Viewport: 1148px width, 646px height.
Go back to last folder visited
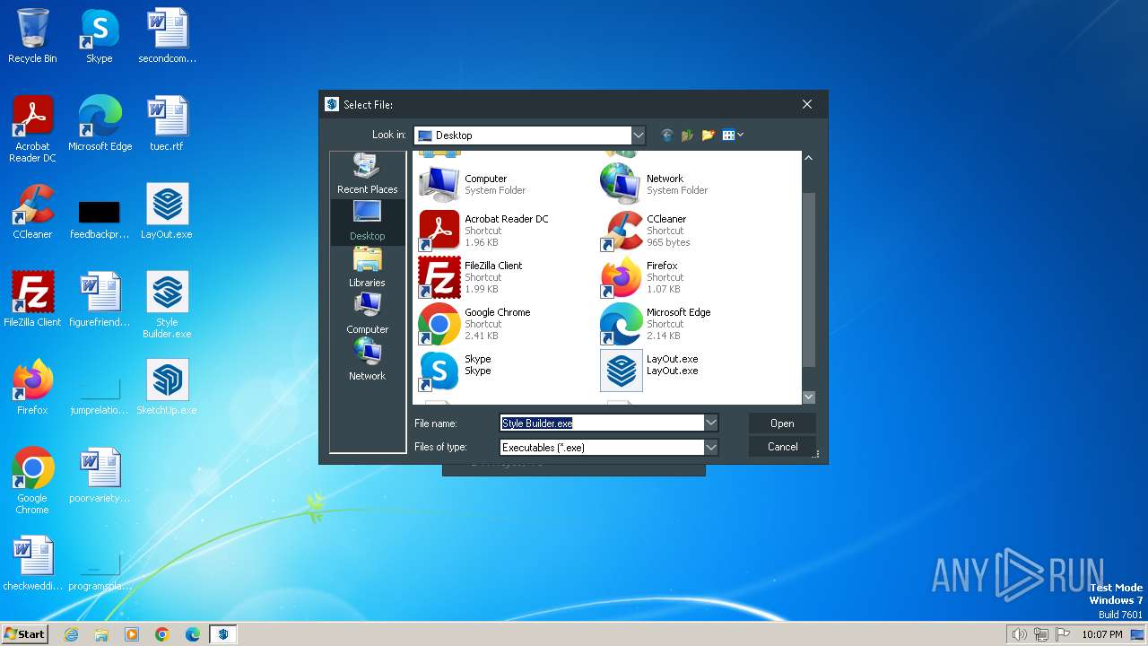tap(666, 135)
